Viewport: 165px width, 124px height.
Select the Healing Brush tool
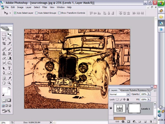[4, 49]
